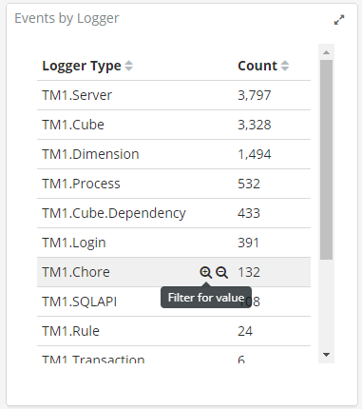The width and height of the screenshot is (362, 409).
Task: Click the Count column header
Action: (x=257, y=66)
